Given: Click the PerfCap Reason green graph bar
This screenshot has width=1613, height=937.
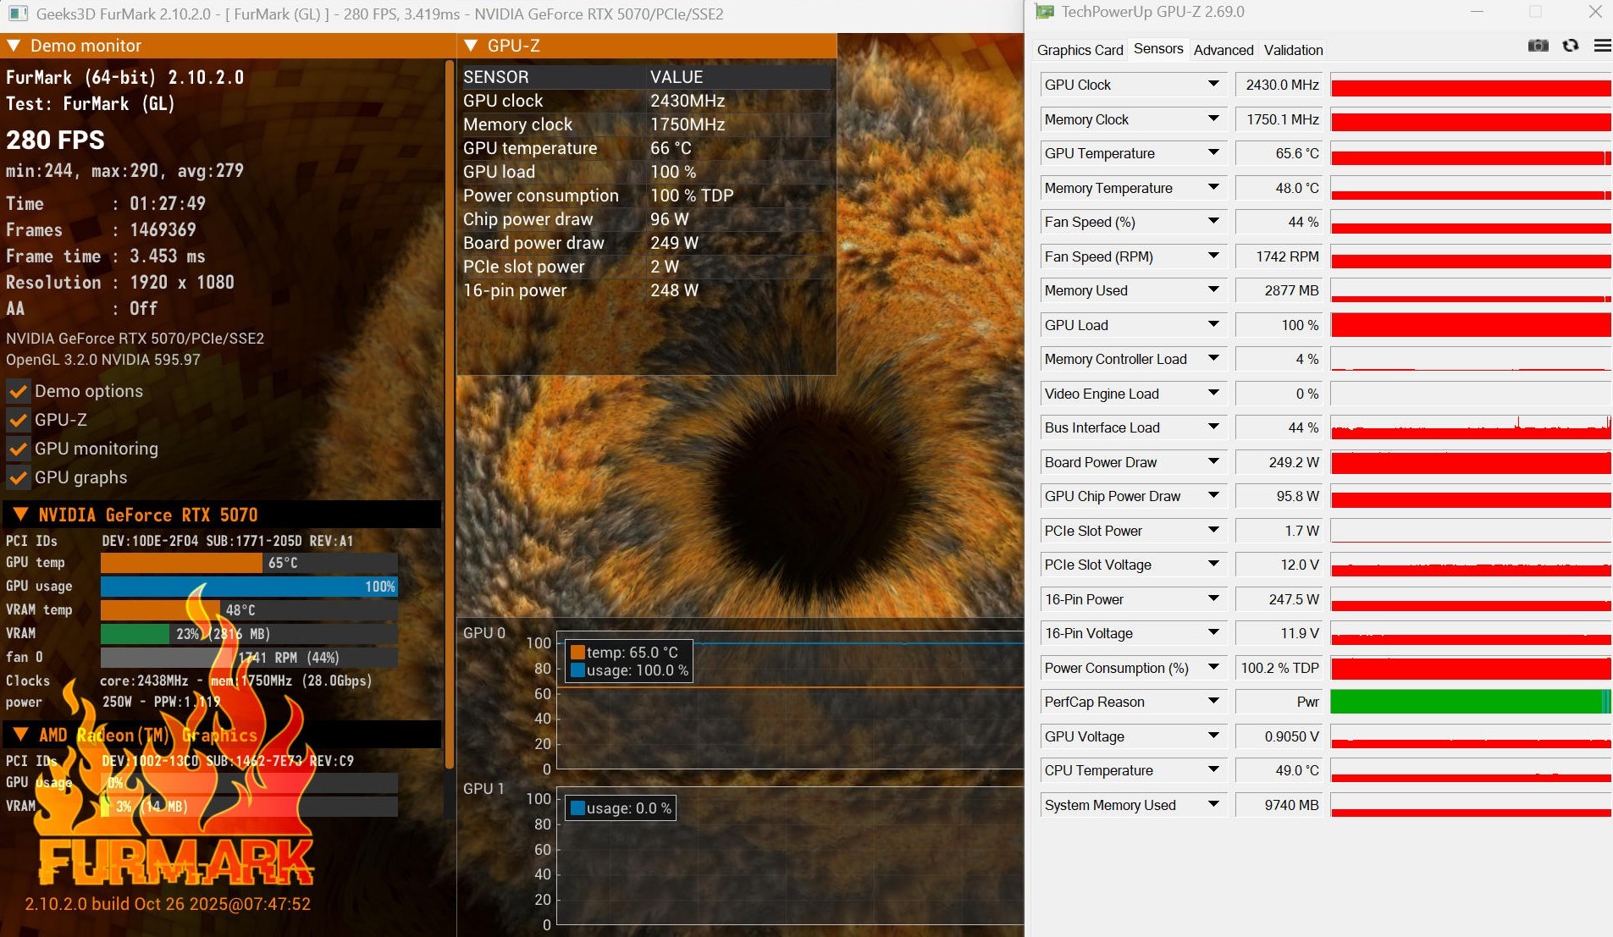Looking at the screenshot, I should (x=1471, y=702).
